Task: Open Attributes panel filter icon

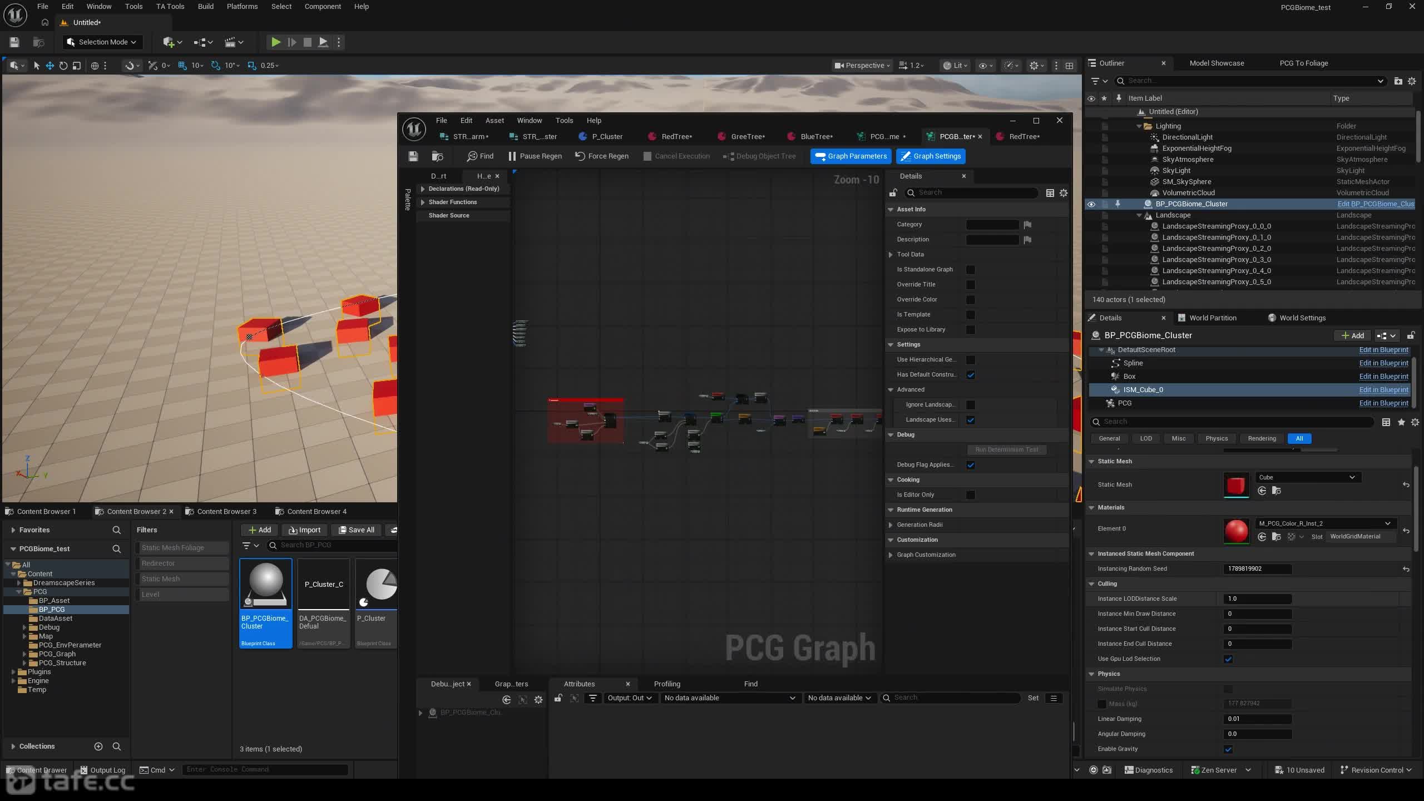Action: (x=593, y=698)
